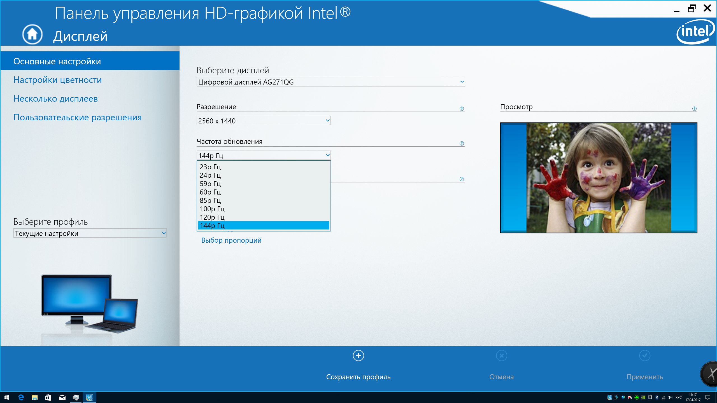Click the help icon next to Разрешение
Screen dimensions: 717x403
tap(462, 109)
